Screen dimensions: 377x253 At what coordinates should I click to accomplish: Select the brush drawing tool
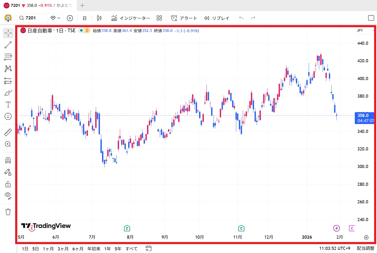pyautogui.click(x=8, y=93)
